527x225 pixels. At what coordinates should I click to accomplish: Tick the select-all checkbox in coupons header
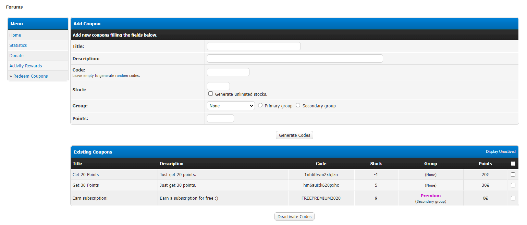click(513, 164)
